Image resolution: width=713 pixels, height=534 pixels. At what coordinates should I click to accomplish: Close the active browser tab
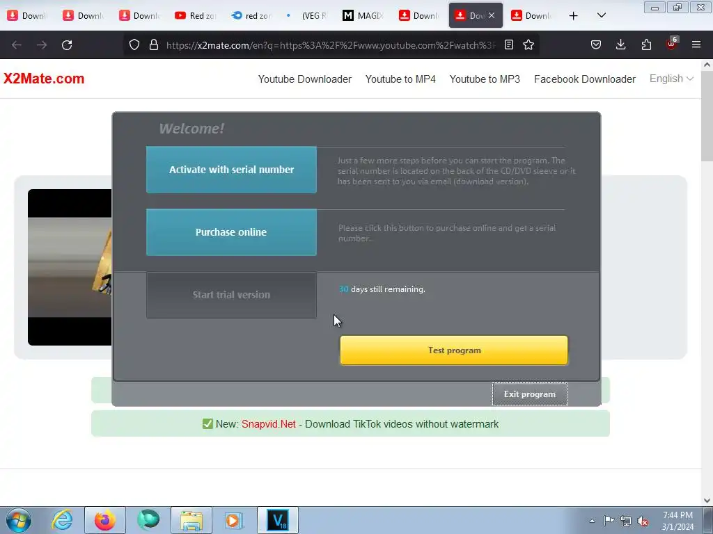(x=492, y=15)
